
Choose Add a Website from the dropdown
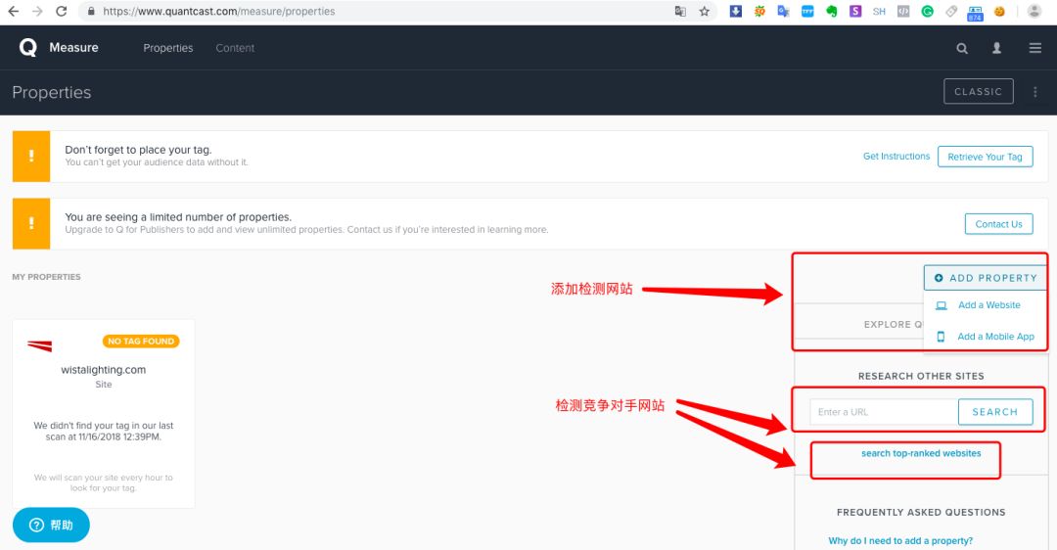pyautogui.click(x=988, y=305)
